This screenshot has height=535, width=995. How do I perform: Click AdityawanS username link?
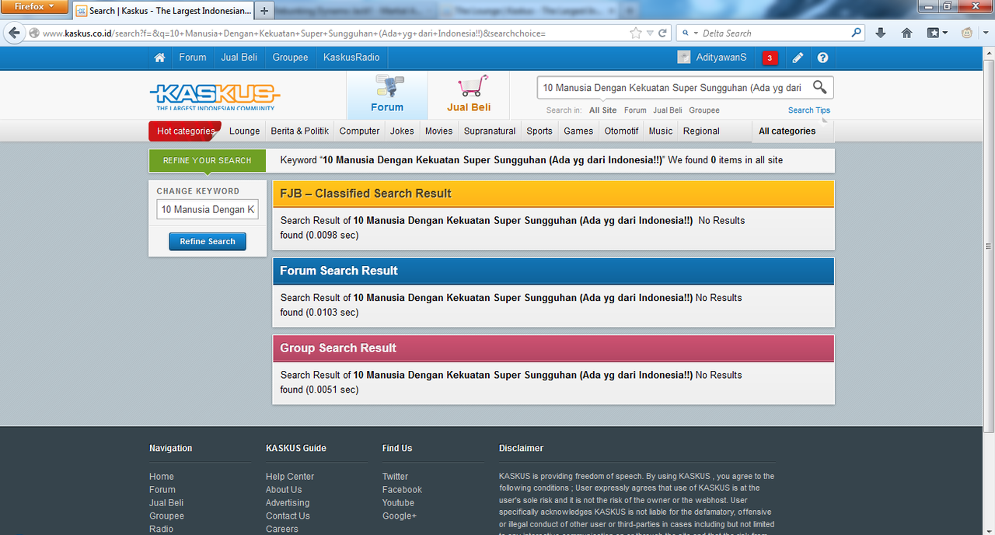coord(721,58)
